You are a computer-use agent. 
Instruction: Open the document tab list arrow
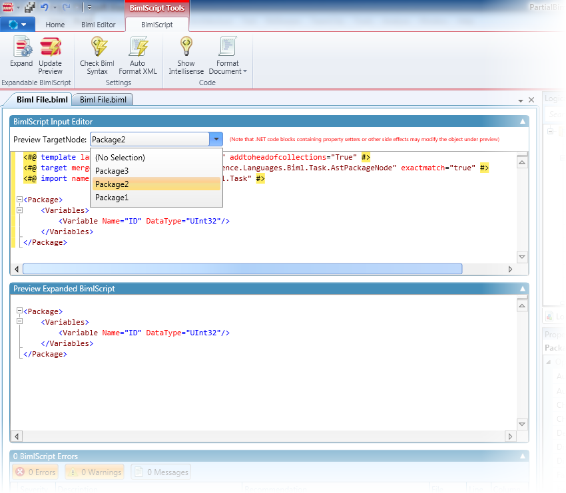pos(521,100)
